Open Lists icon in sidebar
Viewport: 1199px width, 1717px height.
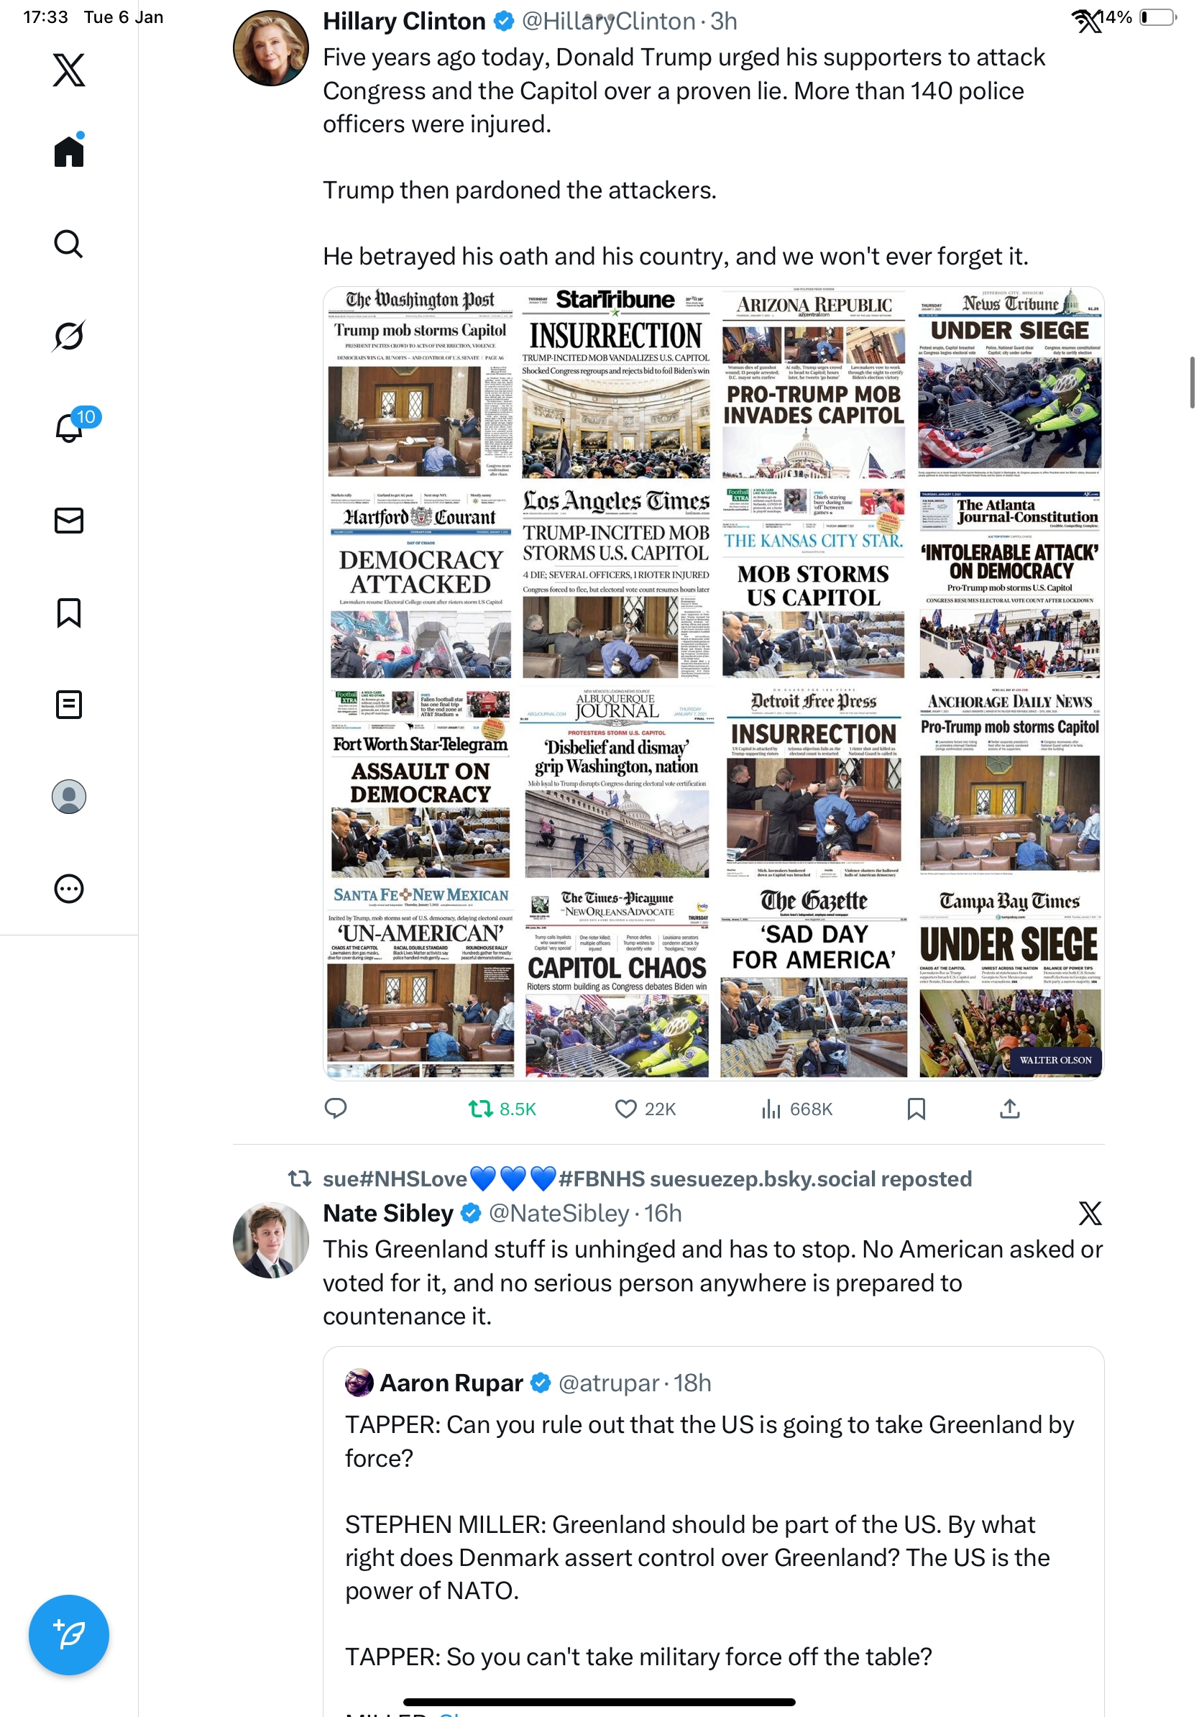(x=69, y=705)
